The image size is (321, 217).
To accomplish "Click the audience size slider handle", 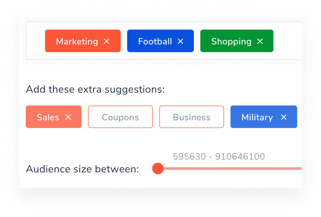I will click(158, 169).
